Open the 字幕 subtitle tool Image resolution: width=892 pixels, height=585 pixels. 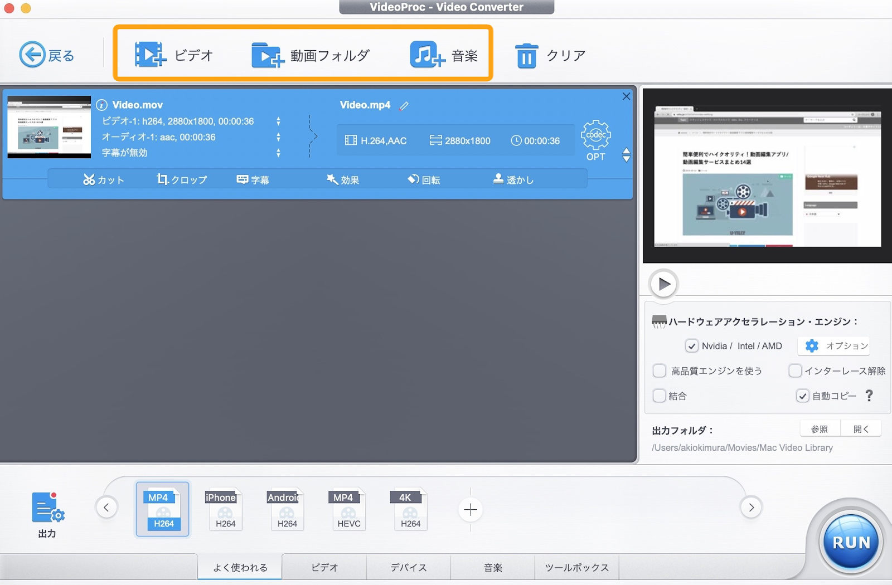pyautogui.click(x=253, y=179)
